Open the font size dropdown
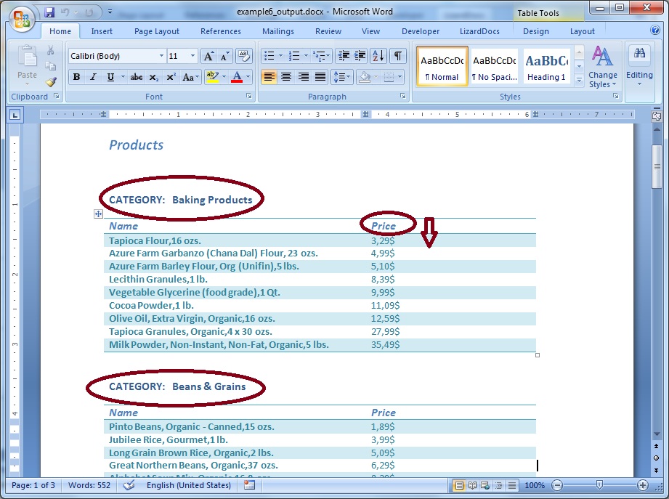Screen dimensions: 669x499 pyautogui.click(x=192, y=56)
